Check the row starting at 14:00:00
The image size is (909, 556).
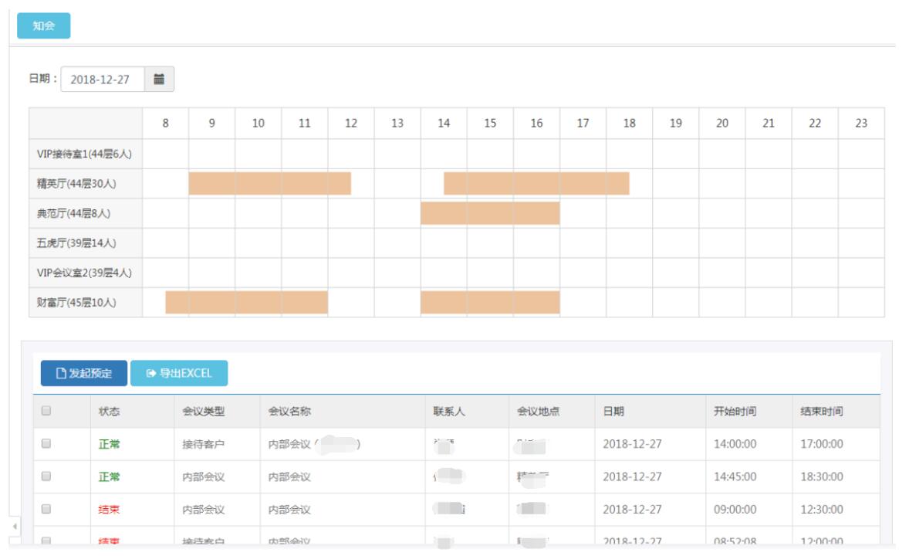coord(46,444)
